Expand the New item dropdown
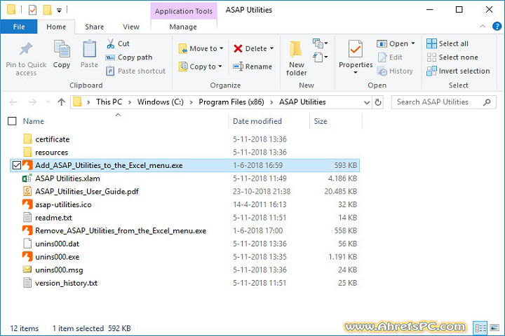The height and width of the screenshot is (336, 505). pyautogui.click(x=320, y=43)
